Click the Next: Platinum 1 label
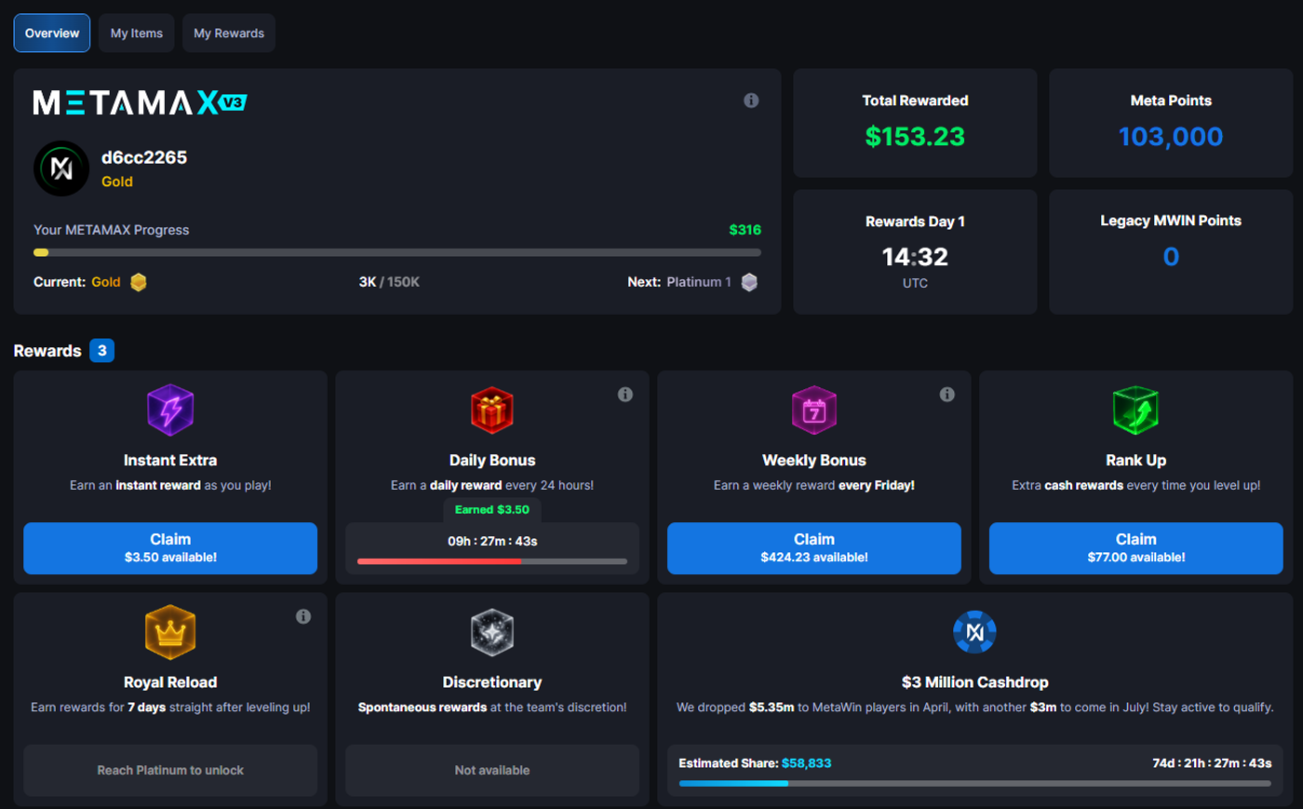Image resolution: width=1303 pixels, height=809 pixels. [679, 282]
